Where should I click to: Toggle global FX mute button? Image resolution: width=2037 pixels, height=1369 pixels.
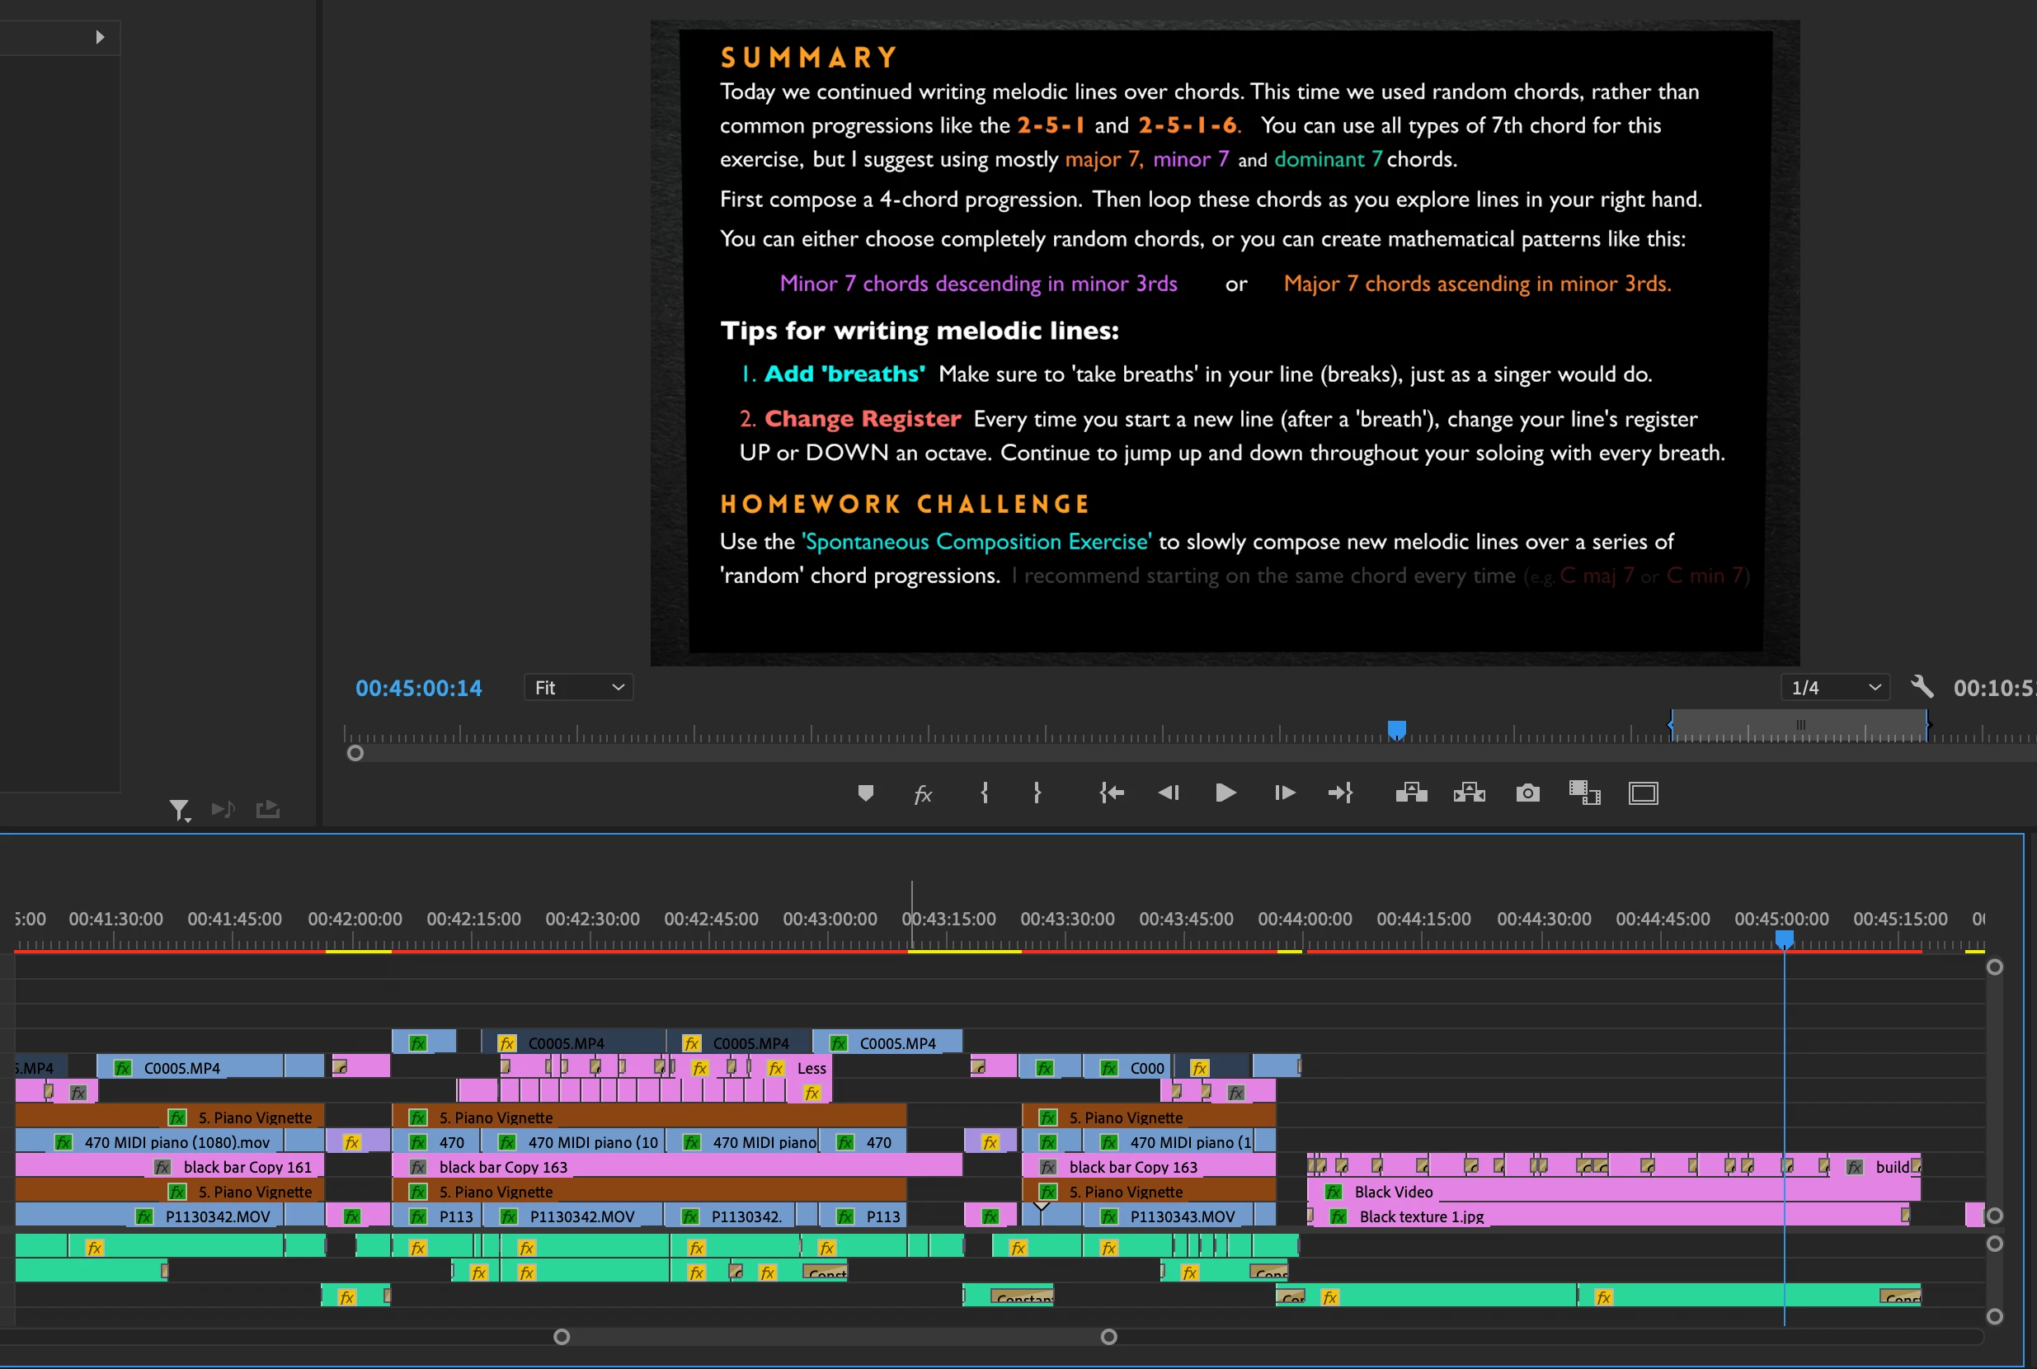[x=923, y=793]
